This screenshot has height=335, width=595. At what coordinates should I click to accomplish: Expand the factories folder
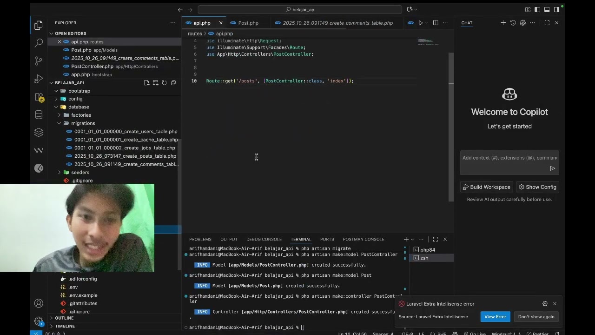click(59, 115)
